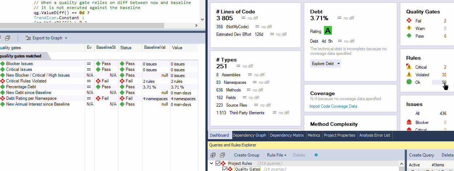The image size is (454, 171).
Task: Click the Quality Gates Fail red icon
Action: click(x=409, y=21)
